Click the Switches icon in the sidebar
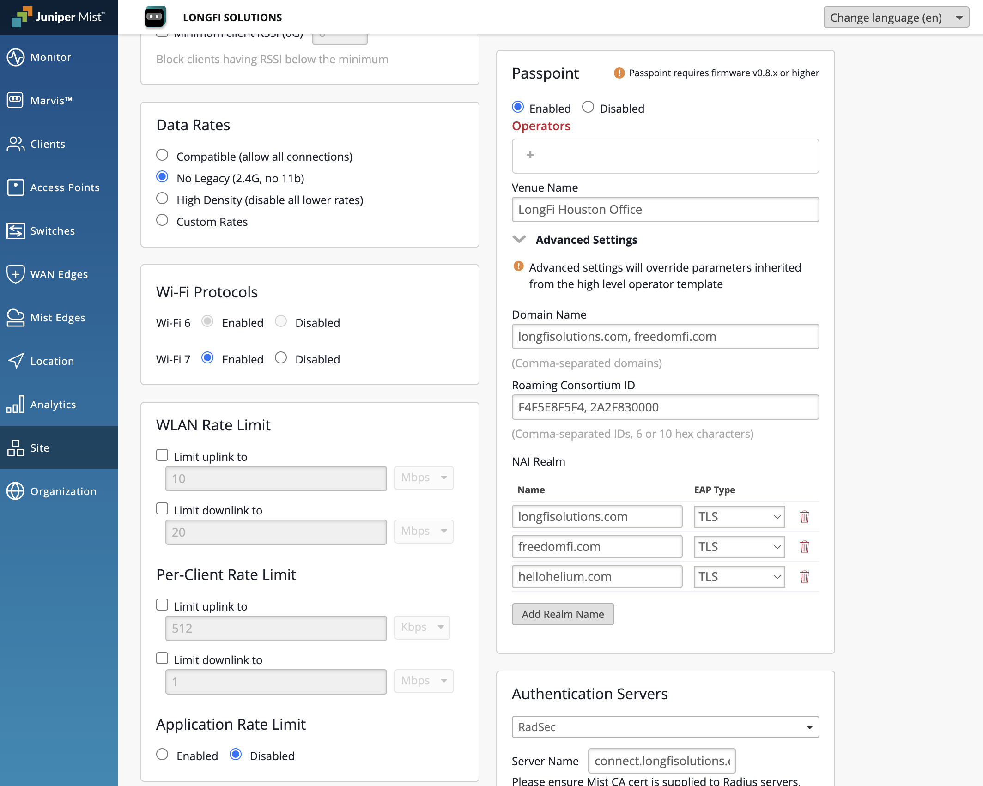This screenshot has width=983, height=786. pos(16,231)
